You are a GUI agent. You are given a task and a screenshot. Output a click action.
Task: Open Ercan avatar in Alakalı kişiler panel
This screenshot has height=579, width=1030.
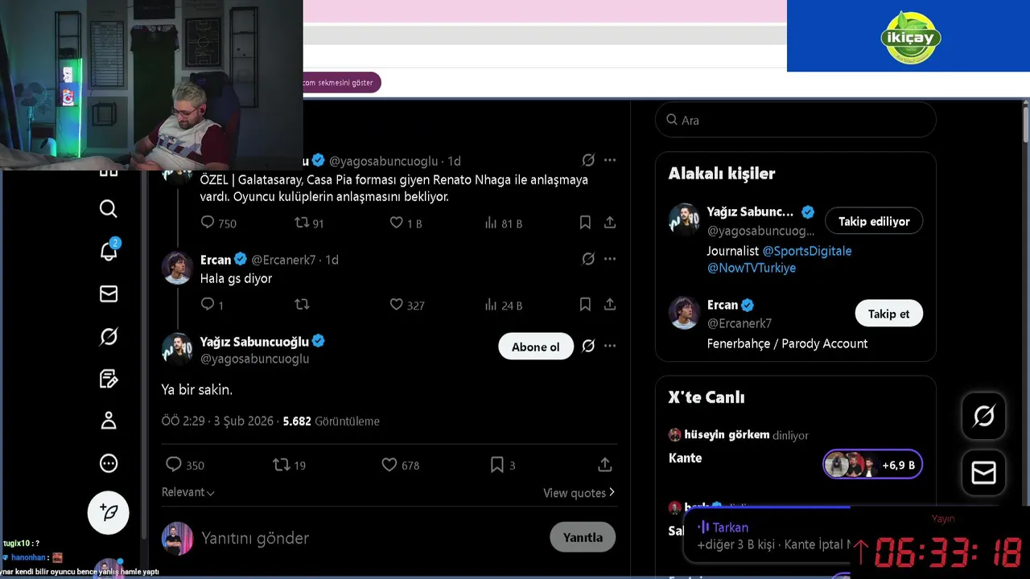pos(684,313)
